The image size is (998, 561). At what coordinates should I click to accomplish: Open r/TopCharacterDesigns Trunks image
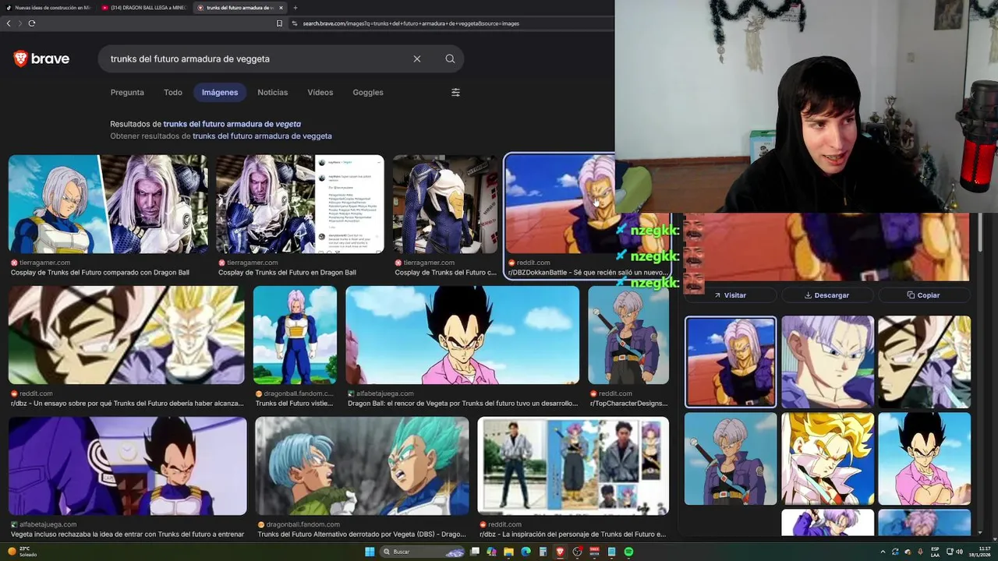628,335
